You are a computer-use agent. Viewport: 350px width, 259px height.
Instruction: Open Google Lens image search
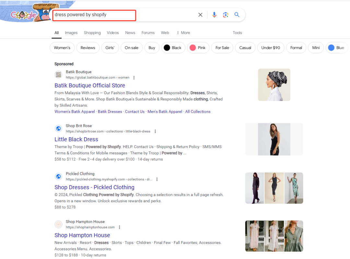click(226, 15)
